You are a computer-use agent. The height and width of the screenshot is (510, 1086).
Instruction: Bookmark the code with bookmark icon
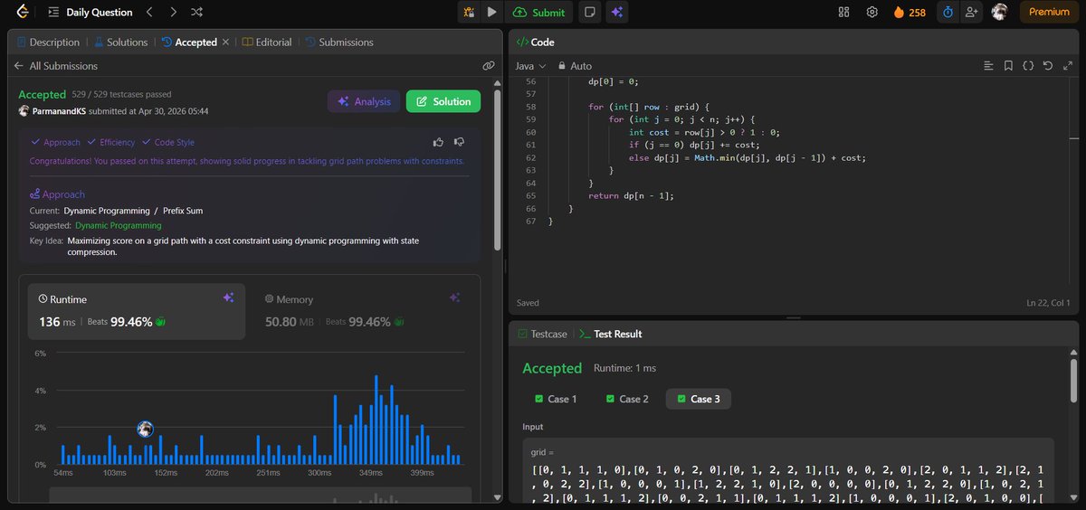click(x=1007, y=66)
